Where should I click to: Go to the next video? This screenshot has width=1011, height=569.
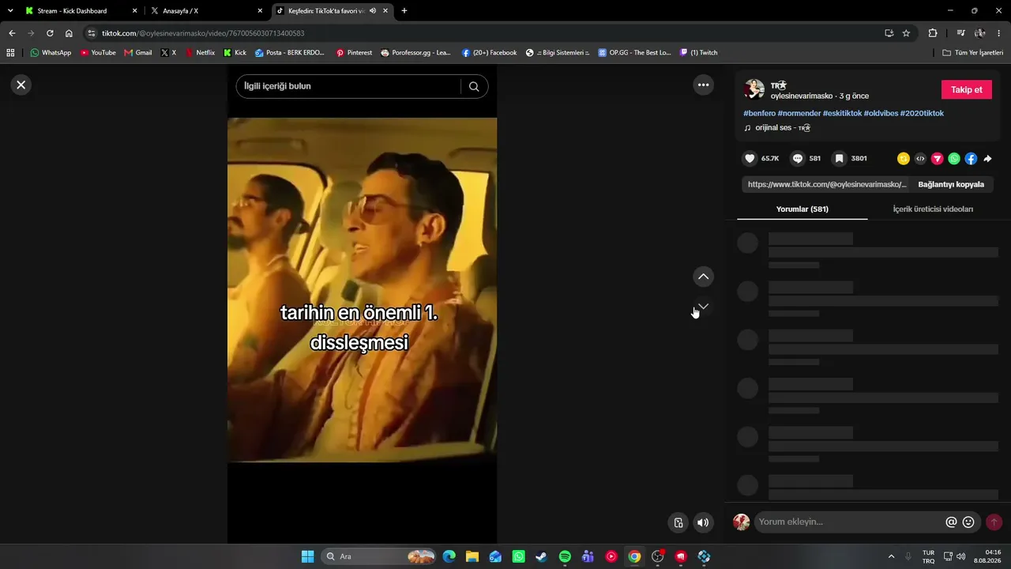coord(703,307)
